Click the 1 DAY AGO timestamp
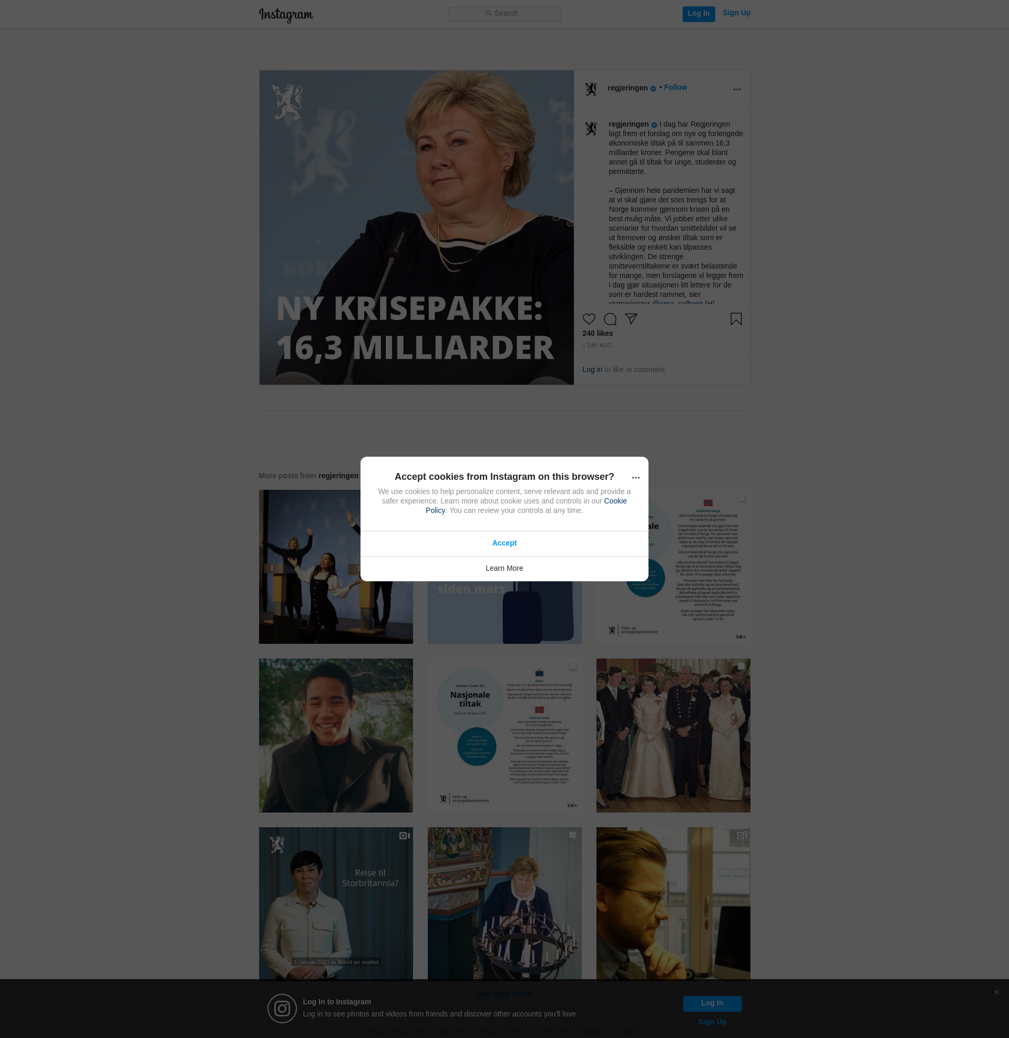 click(x=596, y=345)
